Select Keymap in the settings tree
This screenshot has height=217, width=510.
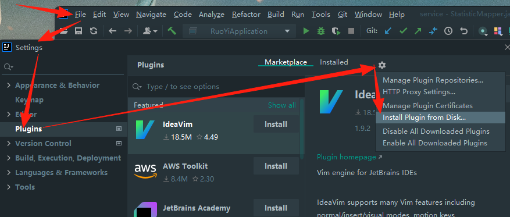(29, 100)
